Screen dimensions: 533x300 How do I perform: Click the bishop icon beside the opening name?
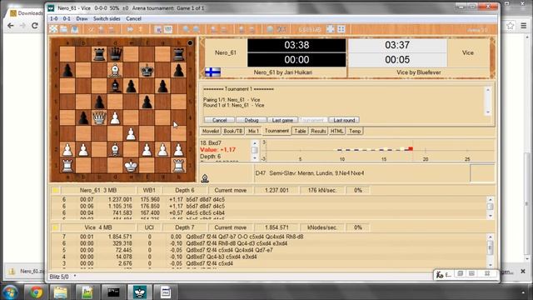[205, 177]
